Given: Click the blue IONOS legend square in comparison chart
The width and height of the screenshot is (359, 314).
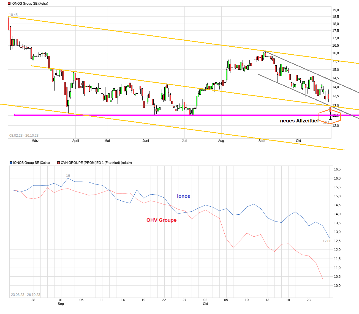Looking at the screenshot, I should click(x=11, y=162).
